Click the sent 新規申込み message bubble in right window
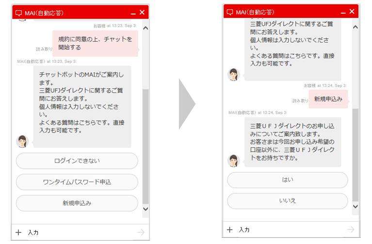This screenshot has width=372, height=244. (328, 99)
